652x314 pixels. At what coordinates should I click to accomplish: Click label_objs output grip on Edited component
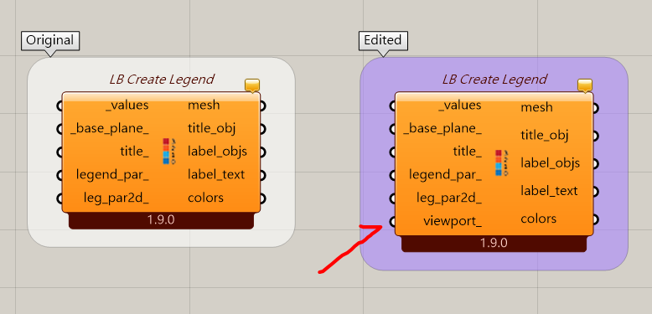[x=596, y=163]
